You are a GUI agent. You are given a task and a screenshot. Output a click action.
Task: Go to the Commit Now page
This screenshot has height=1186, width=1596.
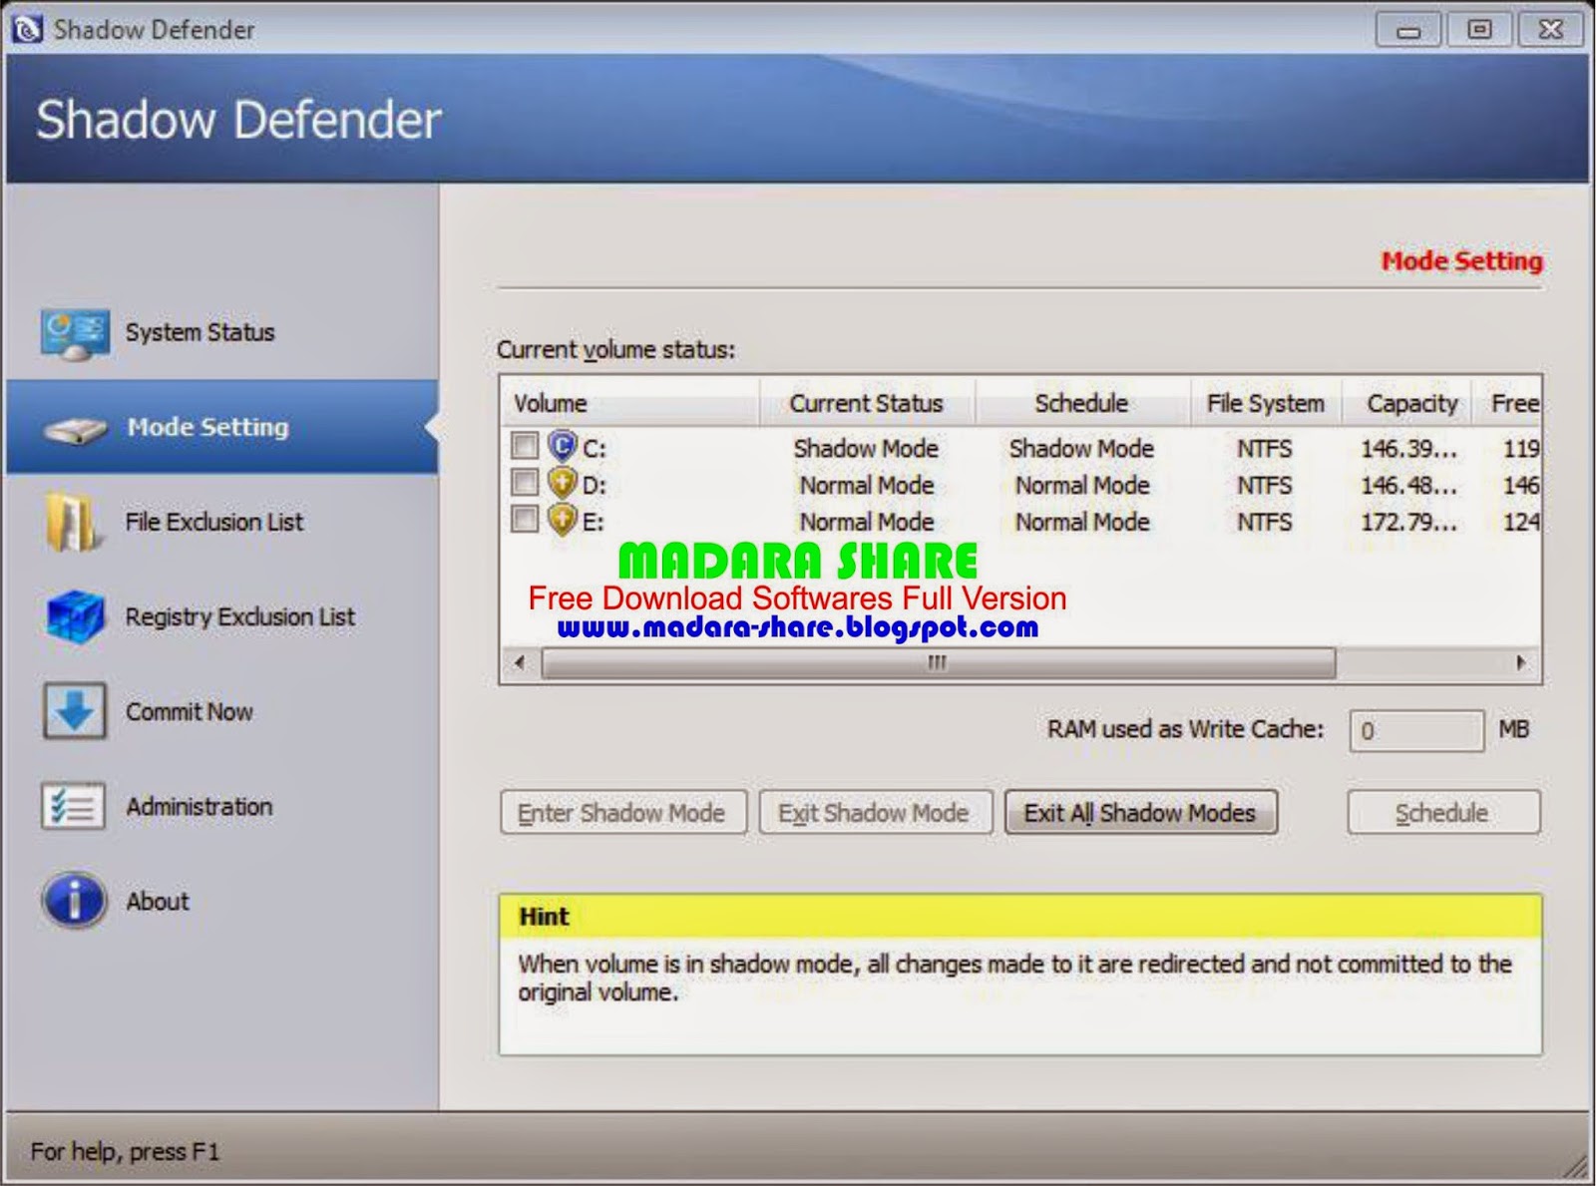coord(221,711)
